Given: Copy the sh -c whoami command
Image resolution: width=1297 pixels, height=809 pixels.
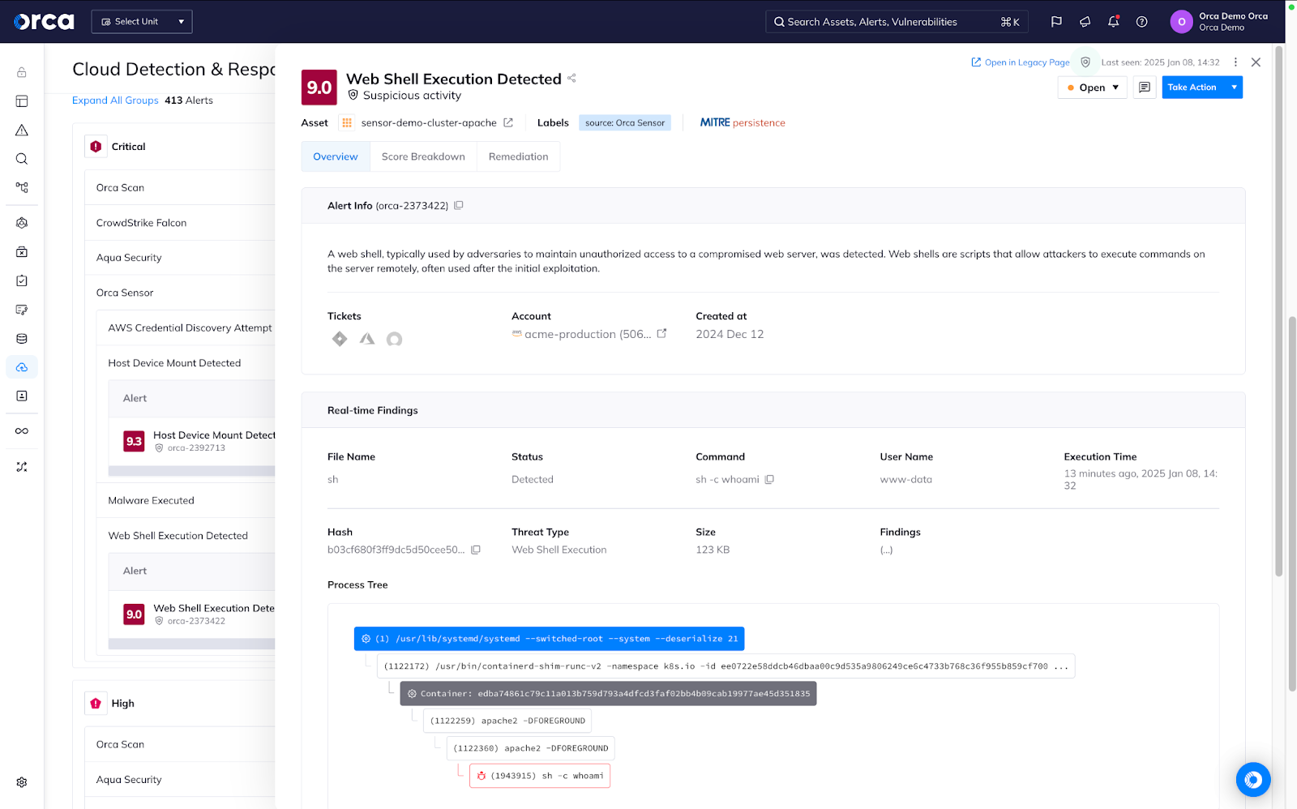Looking at the screenshot, I should point(769,479).
